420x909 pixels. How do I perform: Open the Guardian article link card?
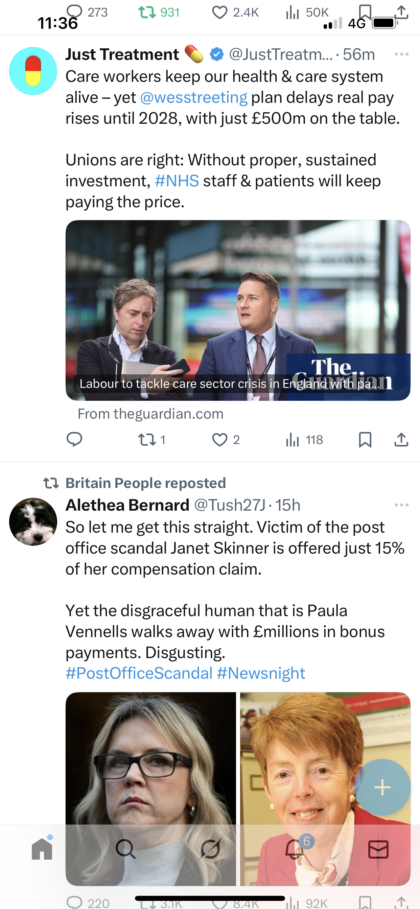(238, 310)
